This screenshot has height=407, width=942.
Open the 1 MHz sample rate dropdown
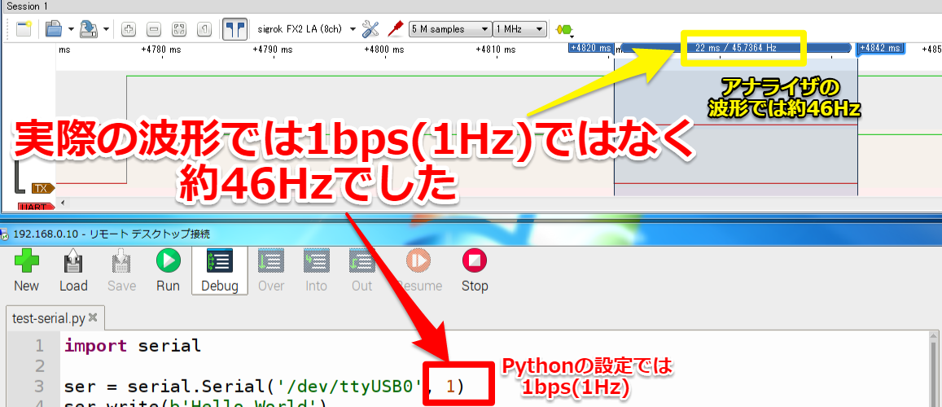(x=519, y=28)
